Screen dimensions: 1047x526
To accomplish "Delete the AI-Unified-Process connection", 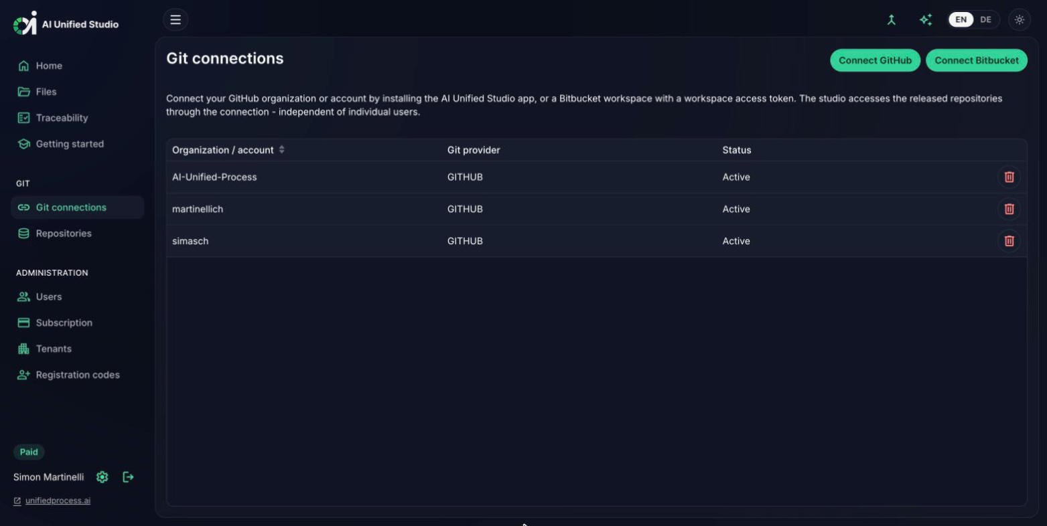I will click(x=1009, y=177).
